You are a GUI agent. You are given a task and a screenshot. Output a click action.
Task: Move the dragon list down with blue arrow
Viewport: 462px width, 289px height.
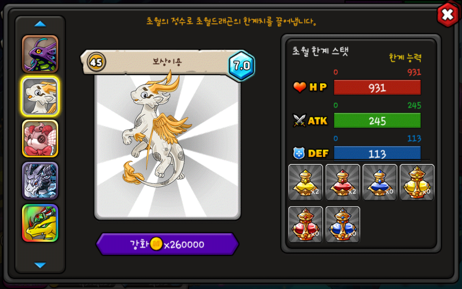[x=40, y=265]
